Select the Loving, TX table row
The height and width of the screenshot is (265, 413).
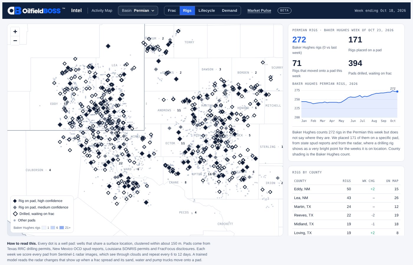[x=346, y=233]
